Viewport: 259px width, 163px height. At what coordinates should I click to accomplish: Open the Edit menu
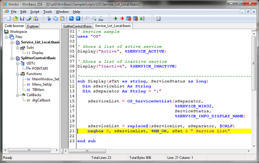[x=23, y=12]
